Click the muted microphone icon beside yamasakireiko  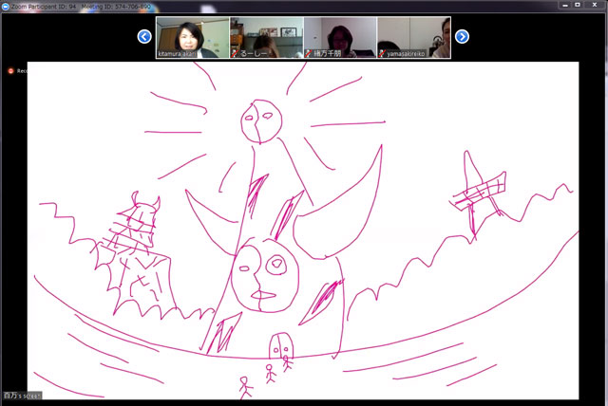click(x=382, y=53)
